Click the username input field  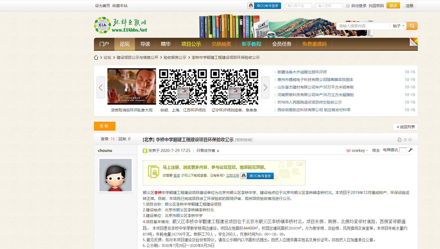[x=298, y=6]
